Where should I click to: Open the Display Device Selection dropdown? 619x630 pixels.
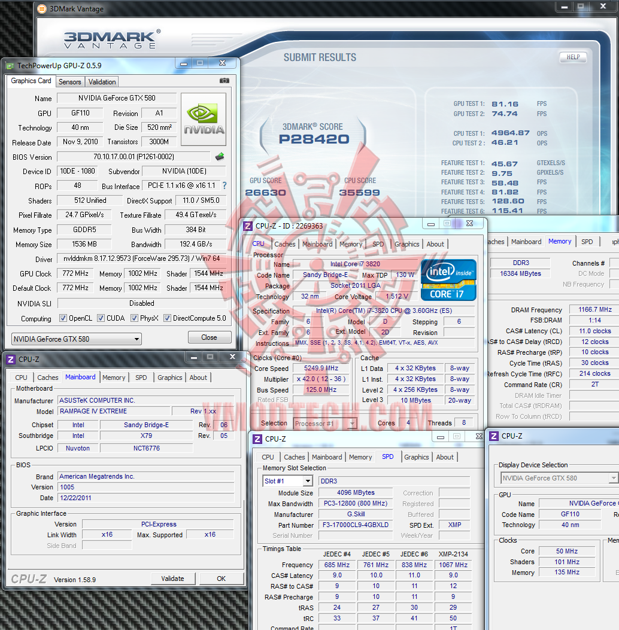559,478
